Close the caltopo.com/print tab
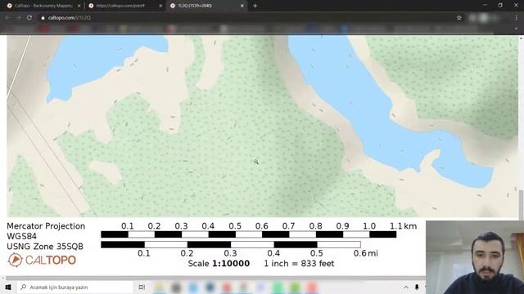The height and width of the screenshot is (294, 524). (160, 6)
